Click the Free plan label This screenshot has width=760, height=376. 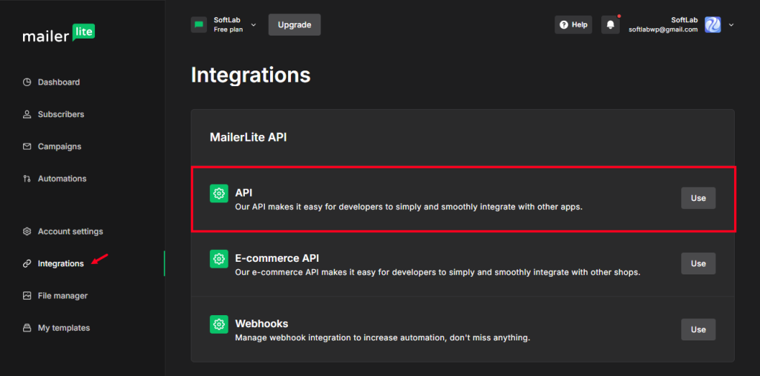click(229, 30)
